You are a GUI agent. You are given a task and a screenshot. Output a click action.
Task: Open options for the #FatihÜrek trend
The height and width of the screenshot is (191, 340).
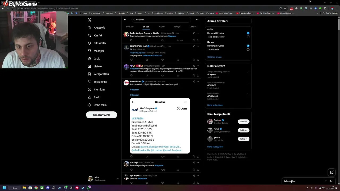[x=248, y=94]
